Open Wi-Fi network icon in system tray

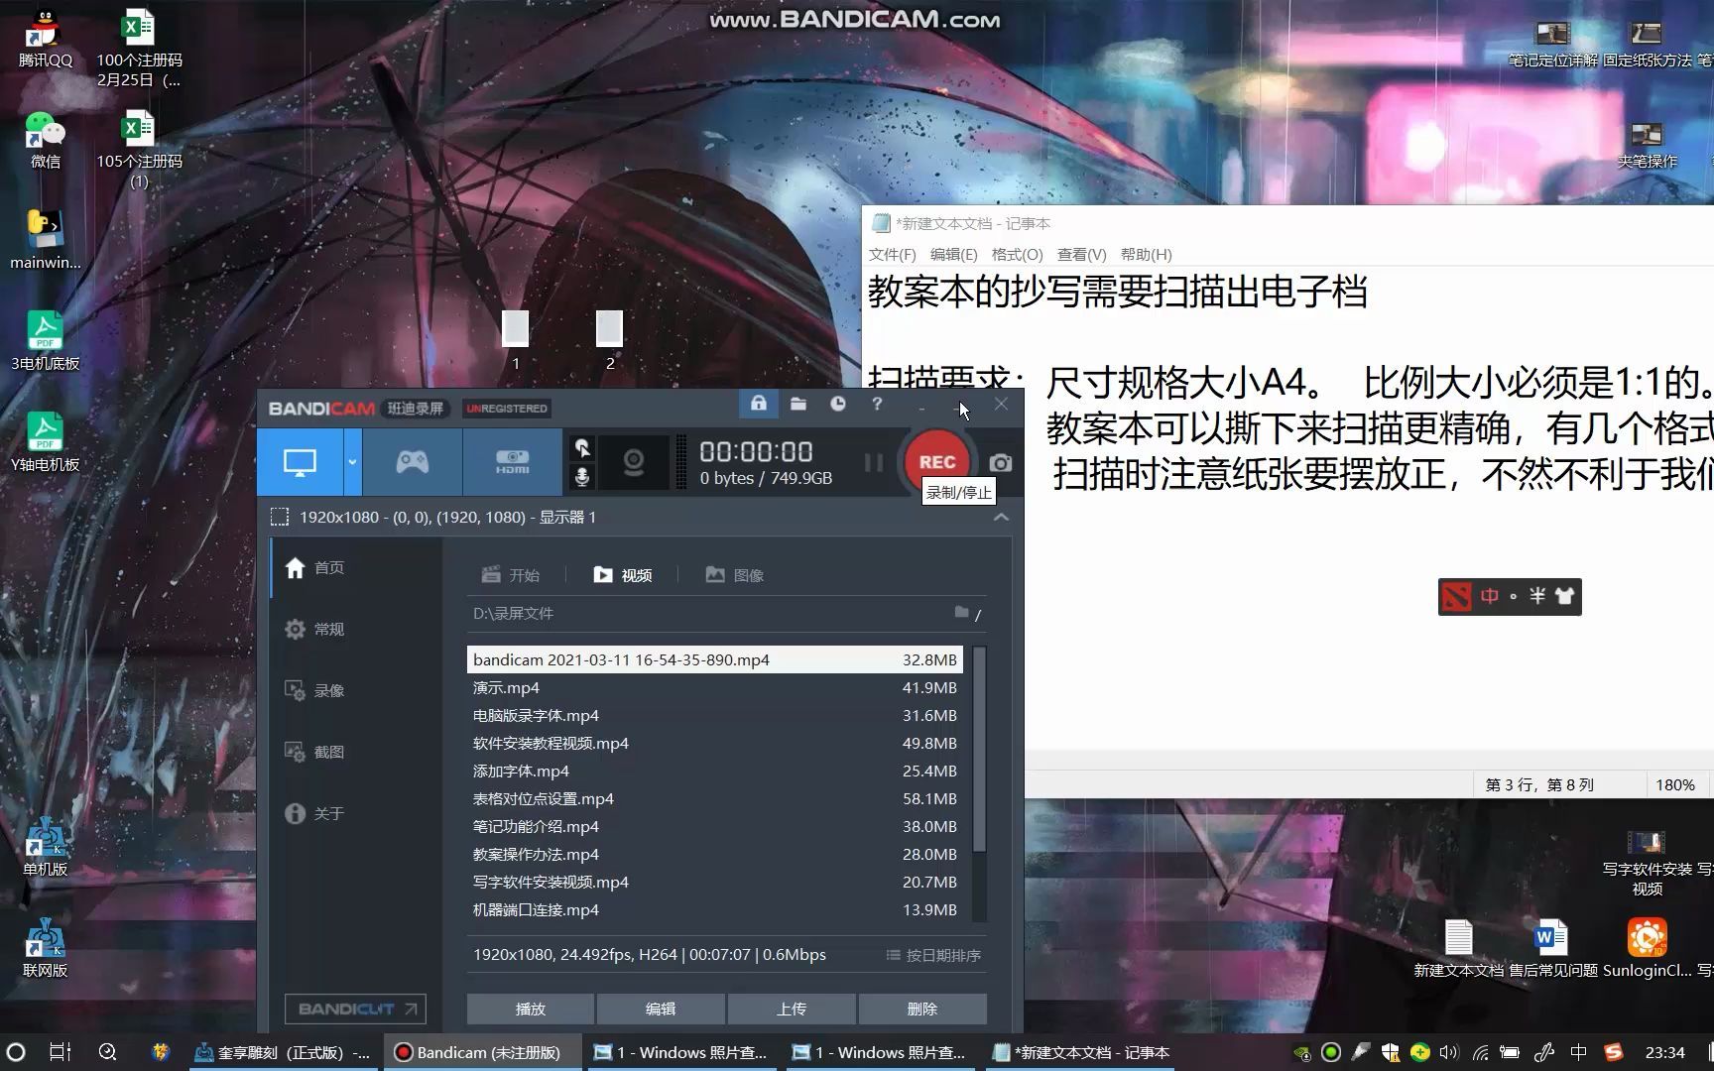(x=1480, y=1052)
